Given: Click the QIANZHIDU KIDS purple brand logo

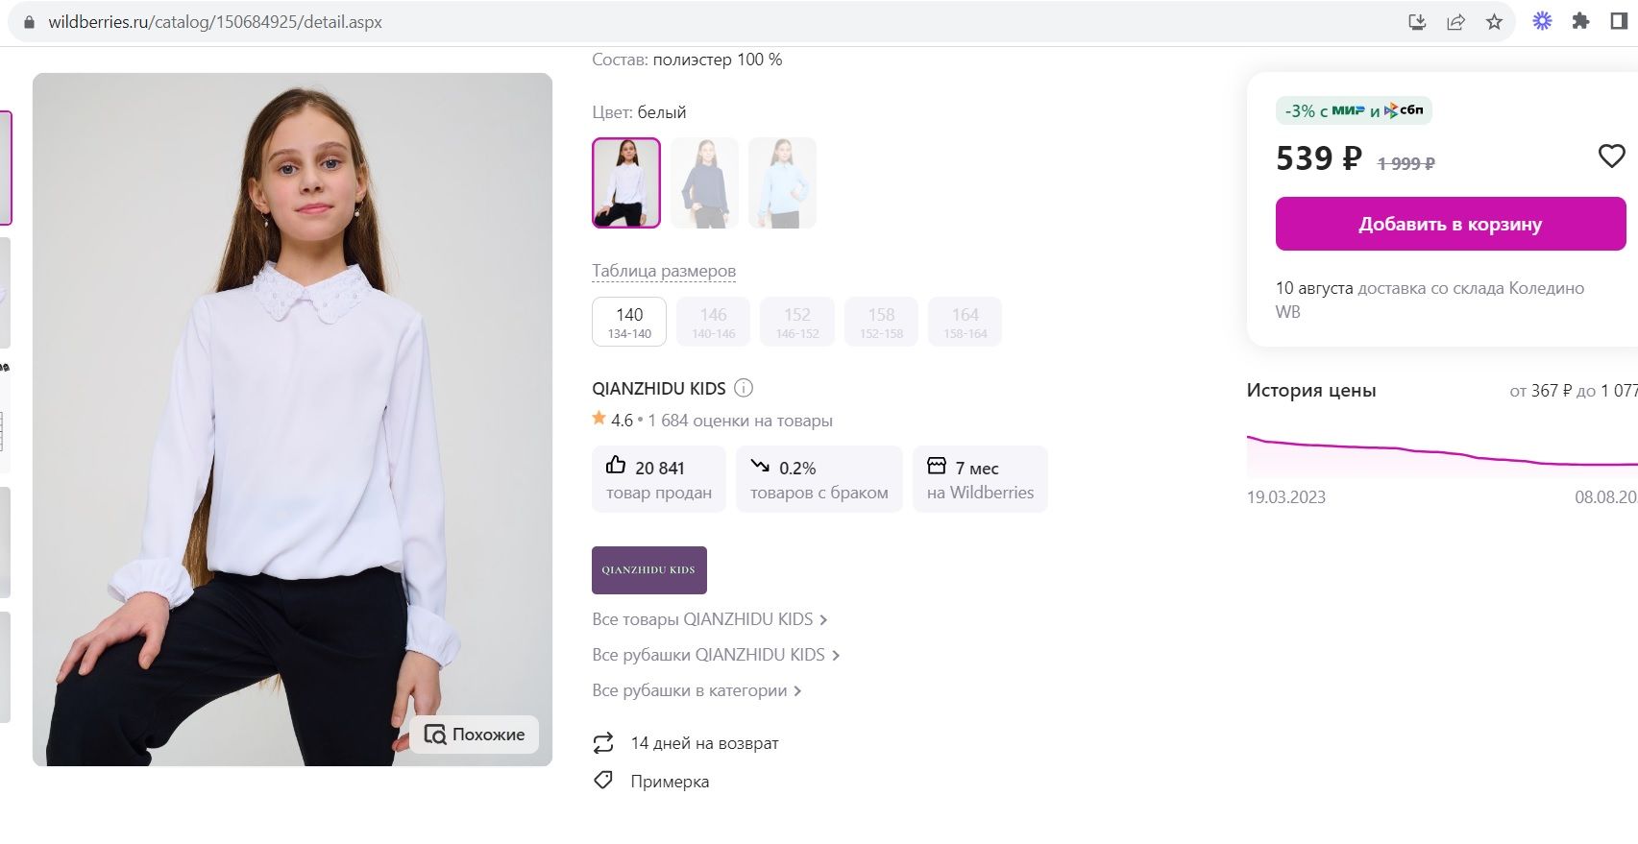Looking at the screenshot, I should (649, 570).
